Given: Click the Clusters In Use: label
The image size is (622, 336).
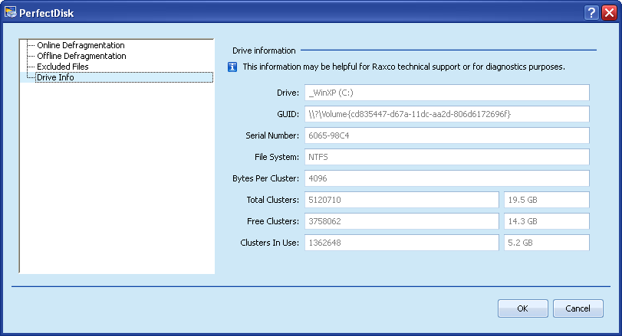Looking at the screenshot, I should coord(269,243).
